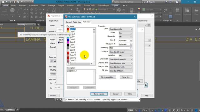Click the Screening value field
The height and width of the screenshot is (112, 200).
point(120,48)
